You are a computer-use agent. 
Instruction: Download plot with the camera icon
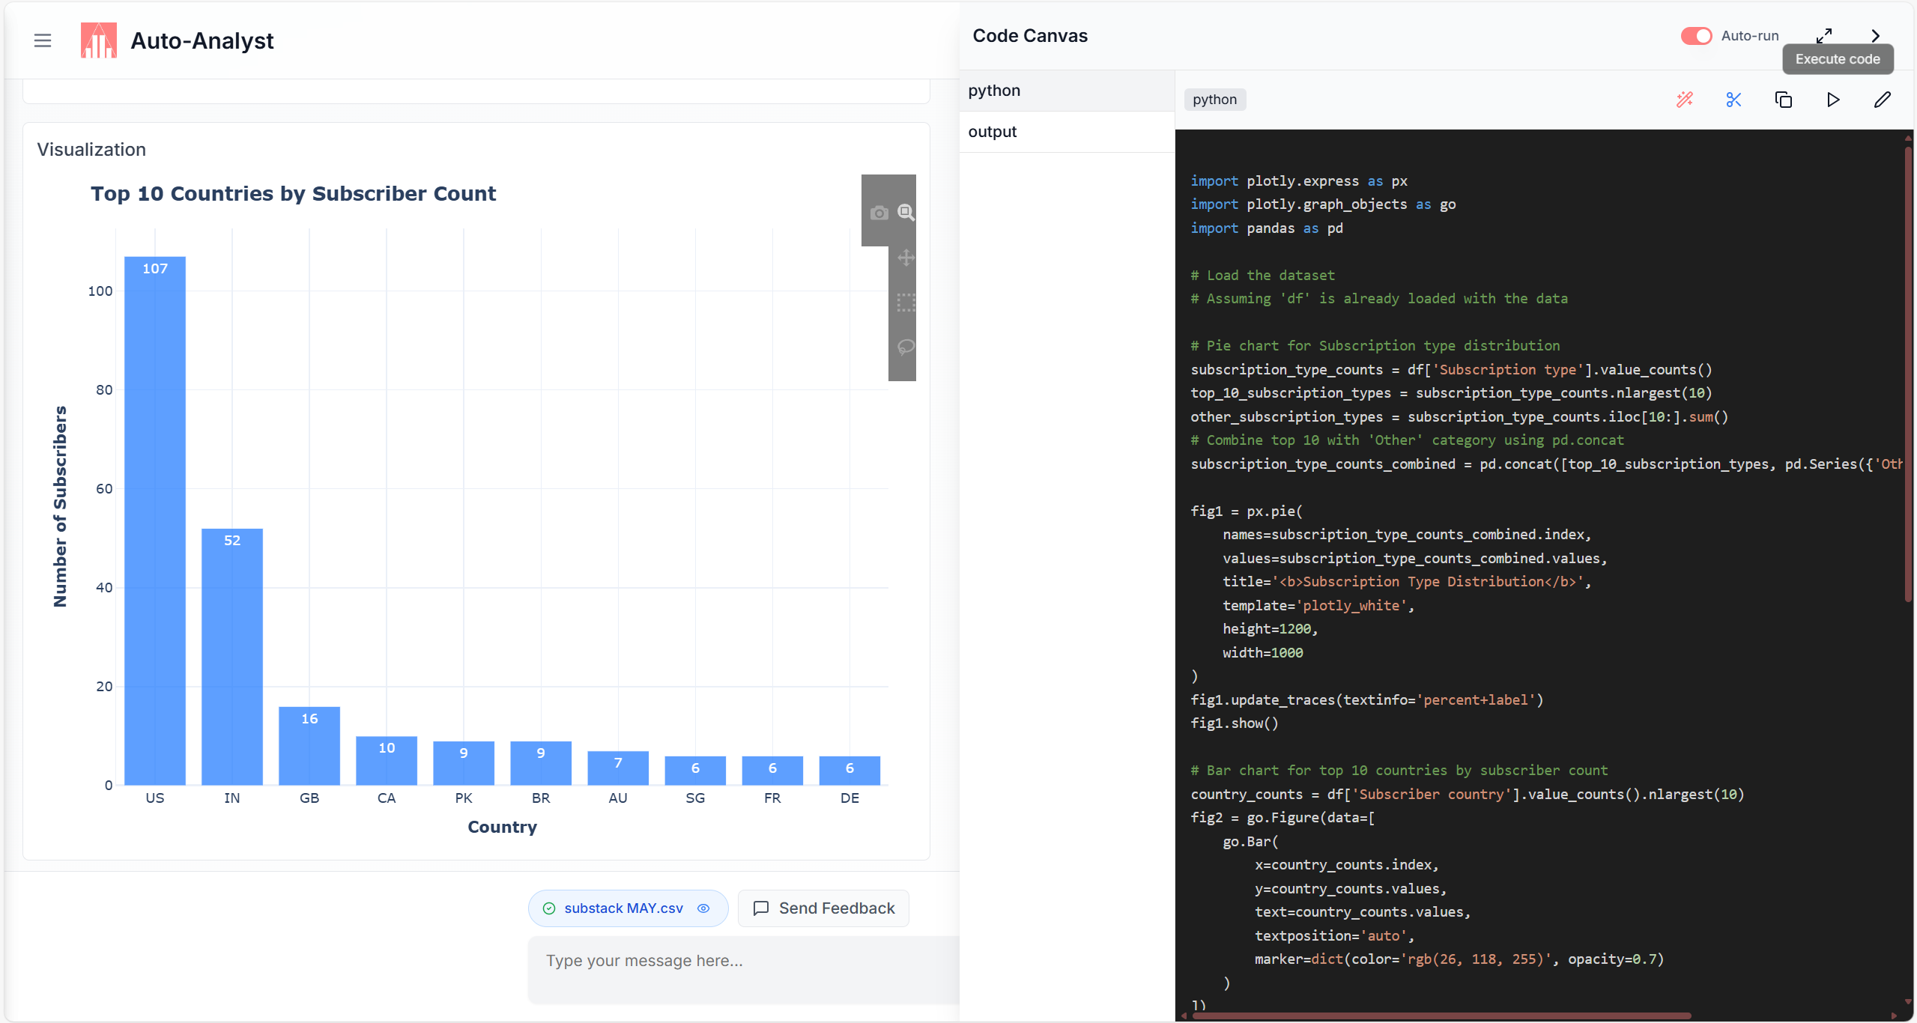pos(879,213)
